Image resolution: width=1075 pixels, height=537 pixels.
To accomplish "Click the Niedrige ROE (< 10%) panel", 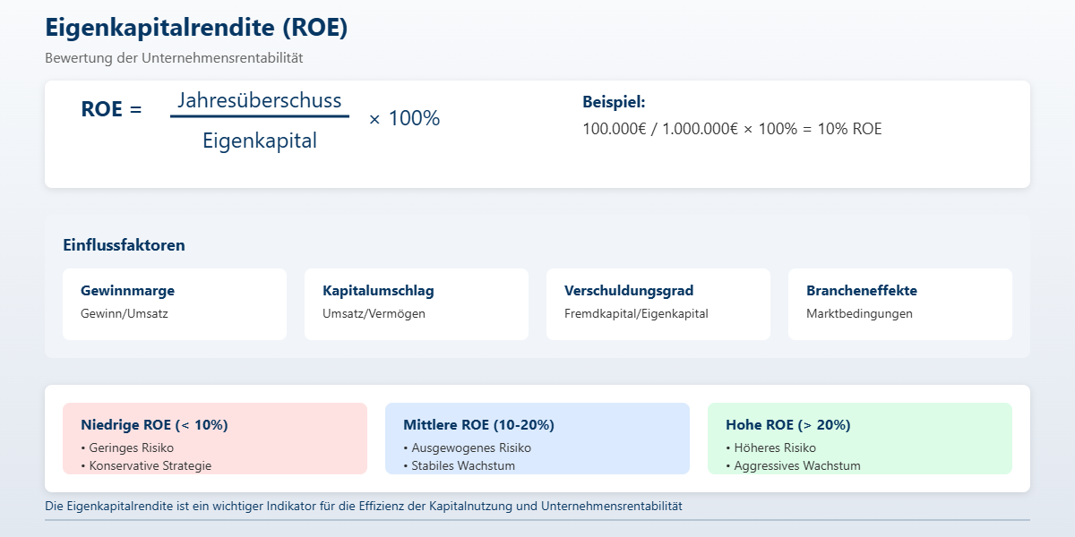I will tap(215, 438).
